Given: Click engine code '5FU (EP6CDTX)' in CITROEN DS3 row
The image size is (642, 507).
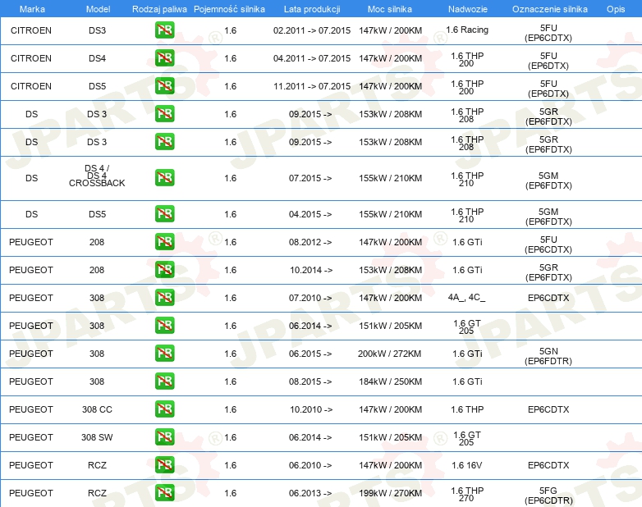Looking at the screenshot, I should (x=548, y=33).
